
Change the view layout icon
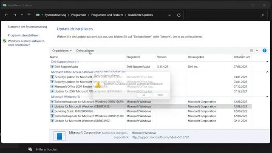252,51
